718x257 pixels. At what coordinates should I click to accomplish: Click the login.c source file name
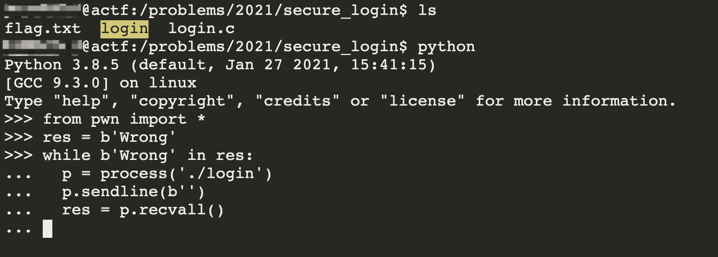pyautogui.click(x=201, y=29)
